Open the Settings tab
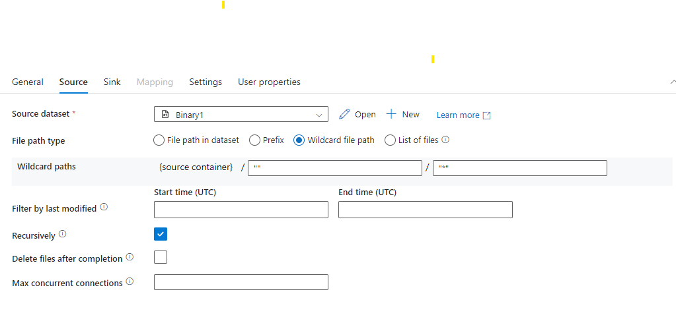Viewport: 676px width, 325px height. (x=206, y=82)
